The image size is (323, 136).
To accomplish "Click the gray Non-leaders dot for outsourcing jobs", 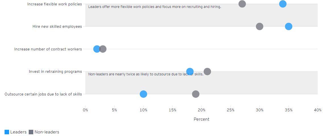I will coord(196,94).
